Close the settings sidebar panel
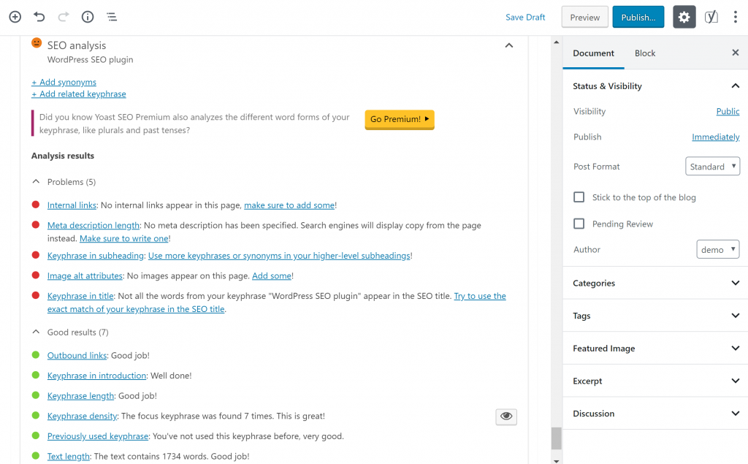Viewport: 748px width, 464px height. tap(735, 53)
